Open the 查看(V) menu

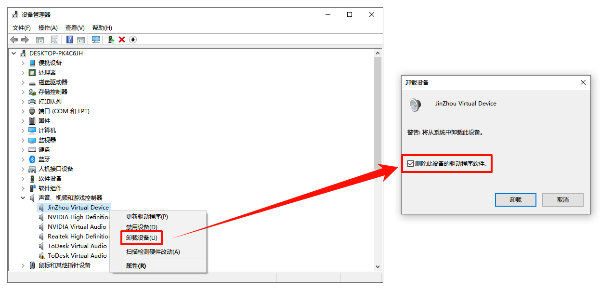(75, 28)
